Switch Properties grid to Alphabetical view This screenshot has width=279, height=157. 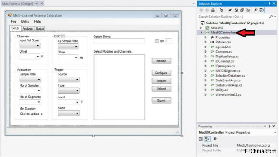pos(207,139)
